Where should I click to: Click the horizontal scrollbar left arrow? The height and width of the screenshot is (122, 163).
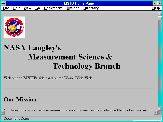(x=3, y=113)
